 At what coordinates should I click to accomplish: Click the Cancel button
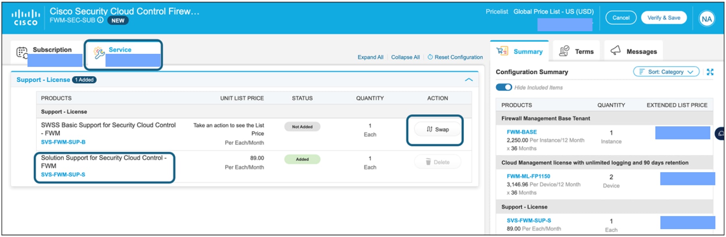621,18
